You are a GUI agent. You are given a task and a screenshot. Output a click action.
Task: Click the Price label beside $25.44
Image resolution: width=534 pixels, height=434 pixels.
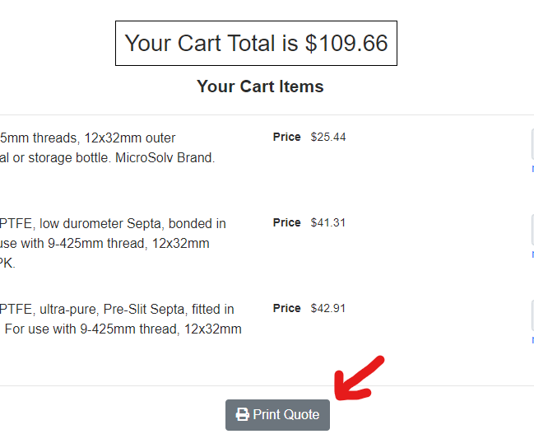coord(286,138)
